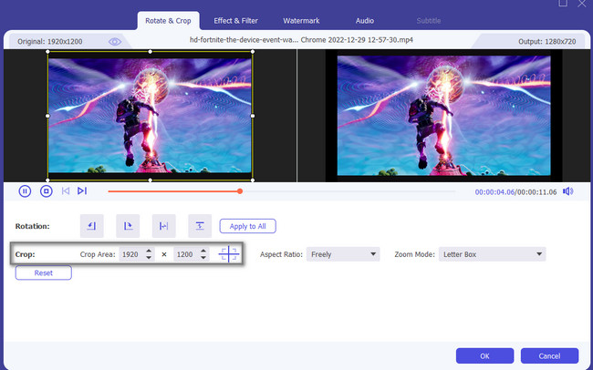The width and height of the screenshot is (593, 370).
Task: Open the Audio tab
Action: click(x=365, y=21)
